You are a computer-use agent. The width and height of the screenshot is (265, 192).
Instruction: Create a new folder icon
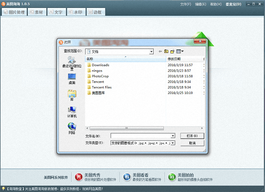(172, 51)
